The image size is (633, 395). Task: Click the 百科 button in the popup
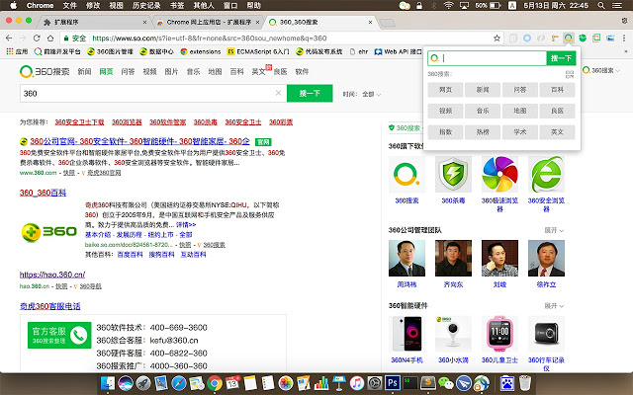[557, 90]
